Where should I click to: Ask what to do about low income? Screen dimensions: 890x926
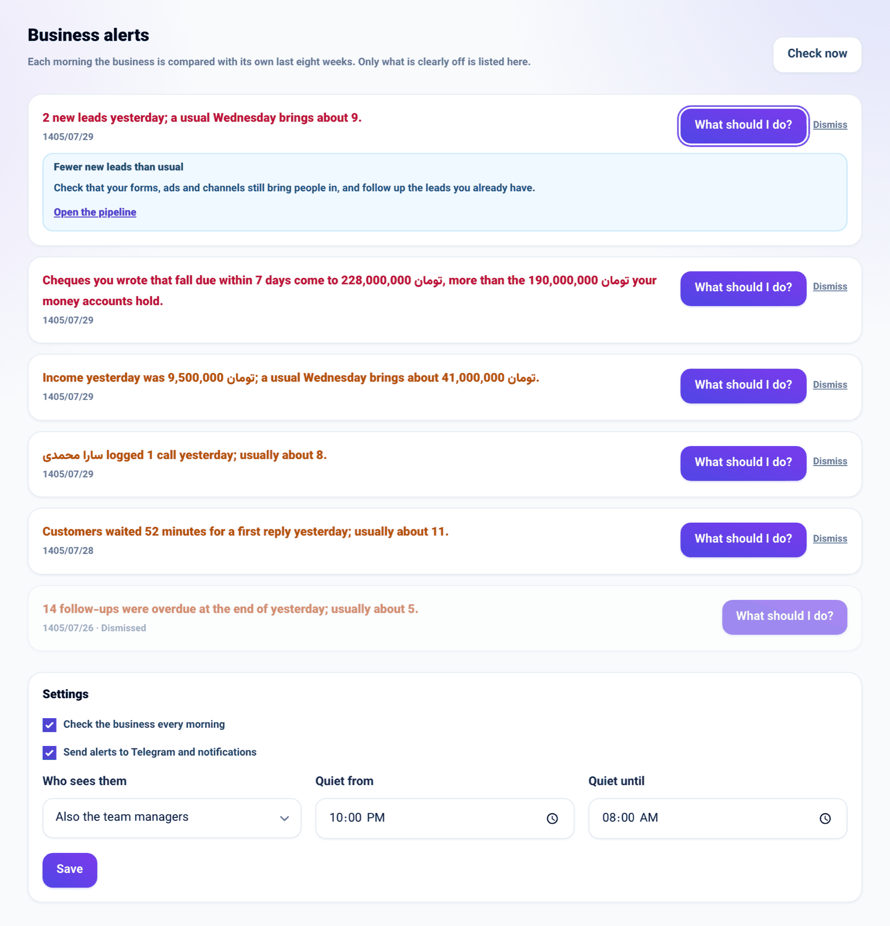click(x=743, y=385)
